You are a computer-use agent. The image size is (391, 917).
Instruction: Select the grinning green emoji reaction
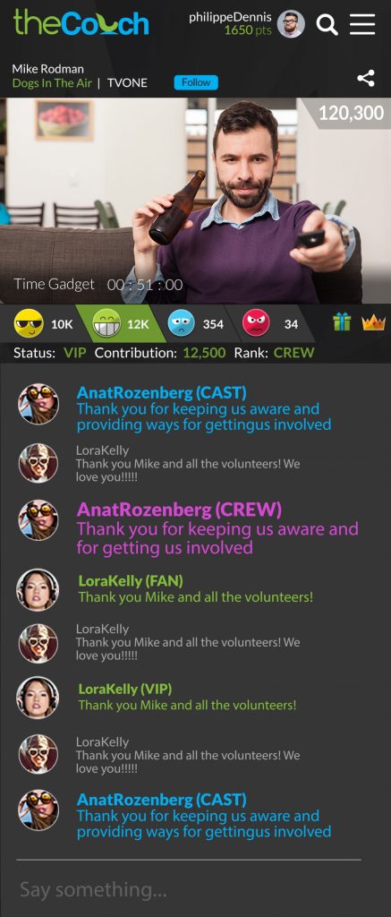point(107,323)
